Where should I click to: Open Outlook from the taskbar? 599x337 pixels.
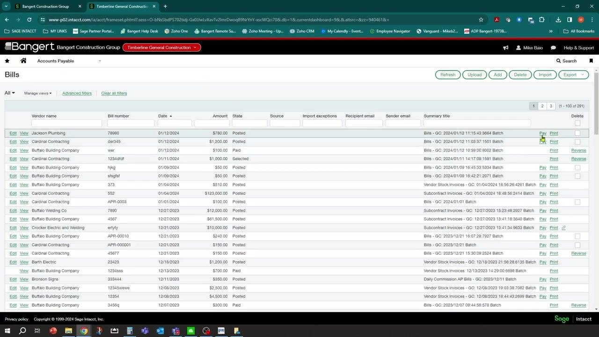pyautogui.click(x=160, y=331)
